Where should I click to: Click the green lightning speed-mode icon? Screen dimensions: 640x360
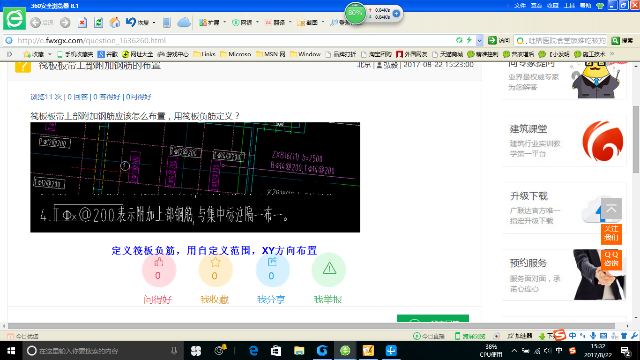pyautogui.click(x=469, y=40)
